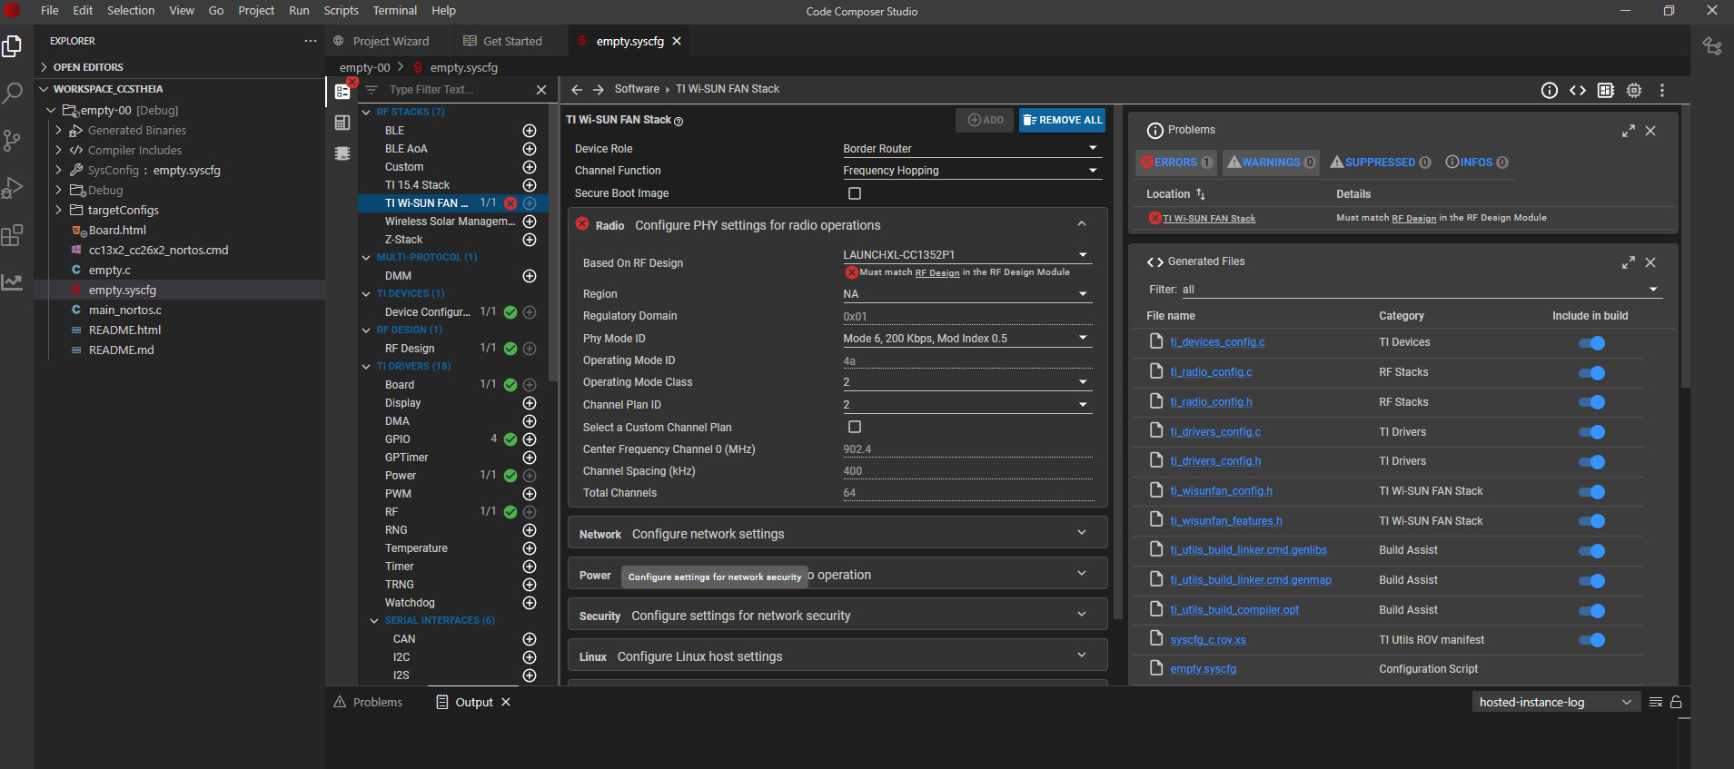The height and width of the screenshot is (769, 1734).
Task: Remove TI Wi-SUN FAN module red icon
Action: (x=510, y=203)
